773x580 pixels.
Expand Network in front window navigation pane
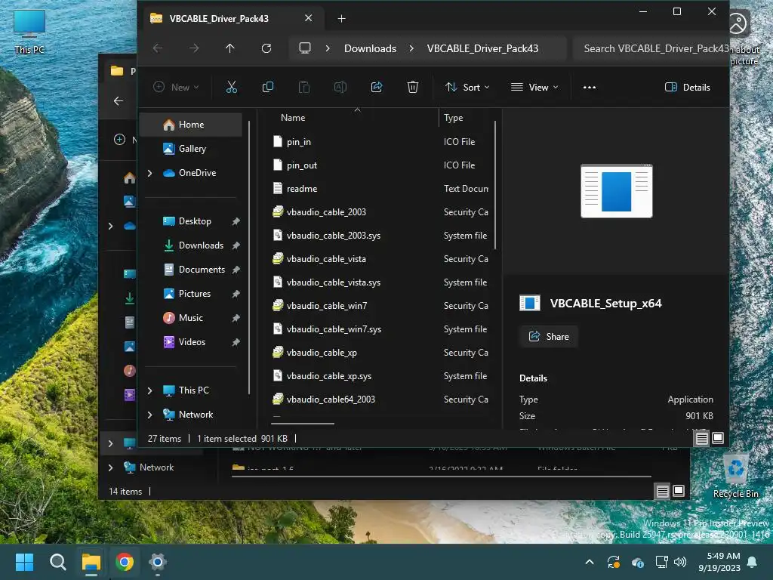(x=150, y=415)
